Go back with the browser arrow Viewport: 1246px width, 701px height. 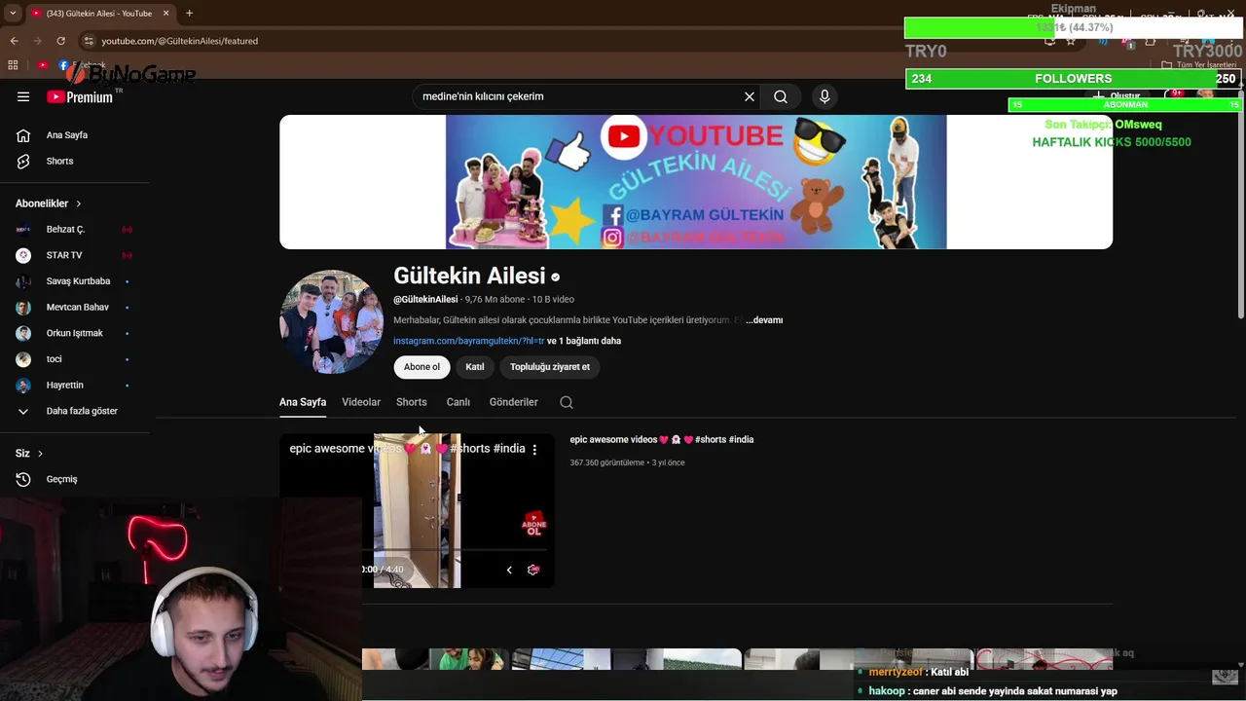tap(14, 41)
